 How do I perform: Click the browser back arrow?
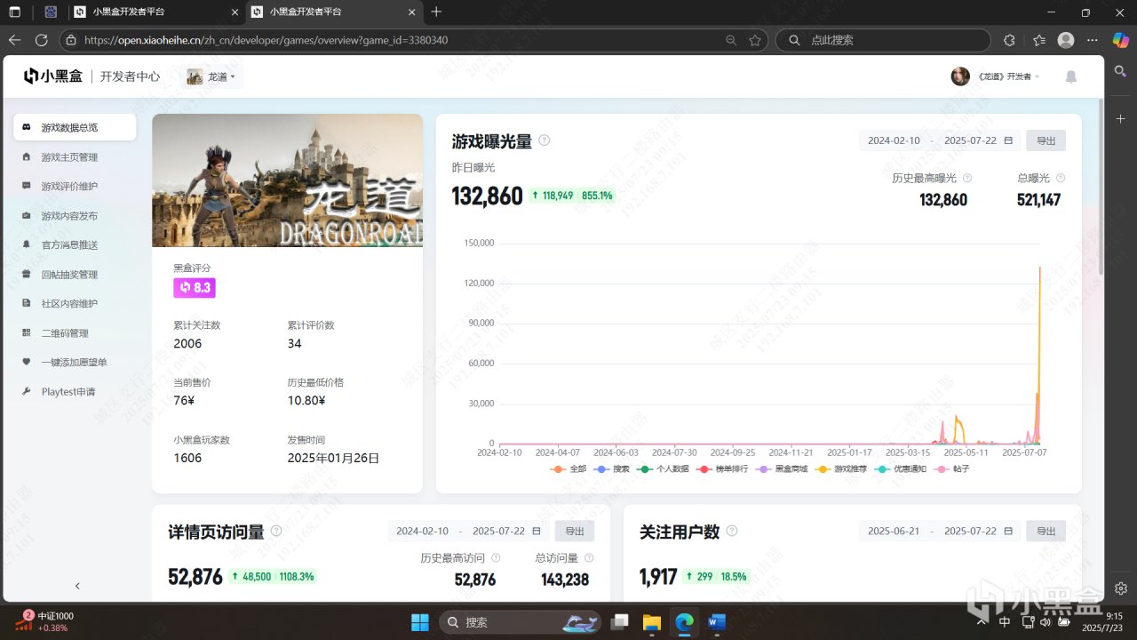[x=14, y=40]
